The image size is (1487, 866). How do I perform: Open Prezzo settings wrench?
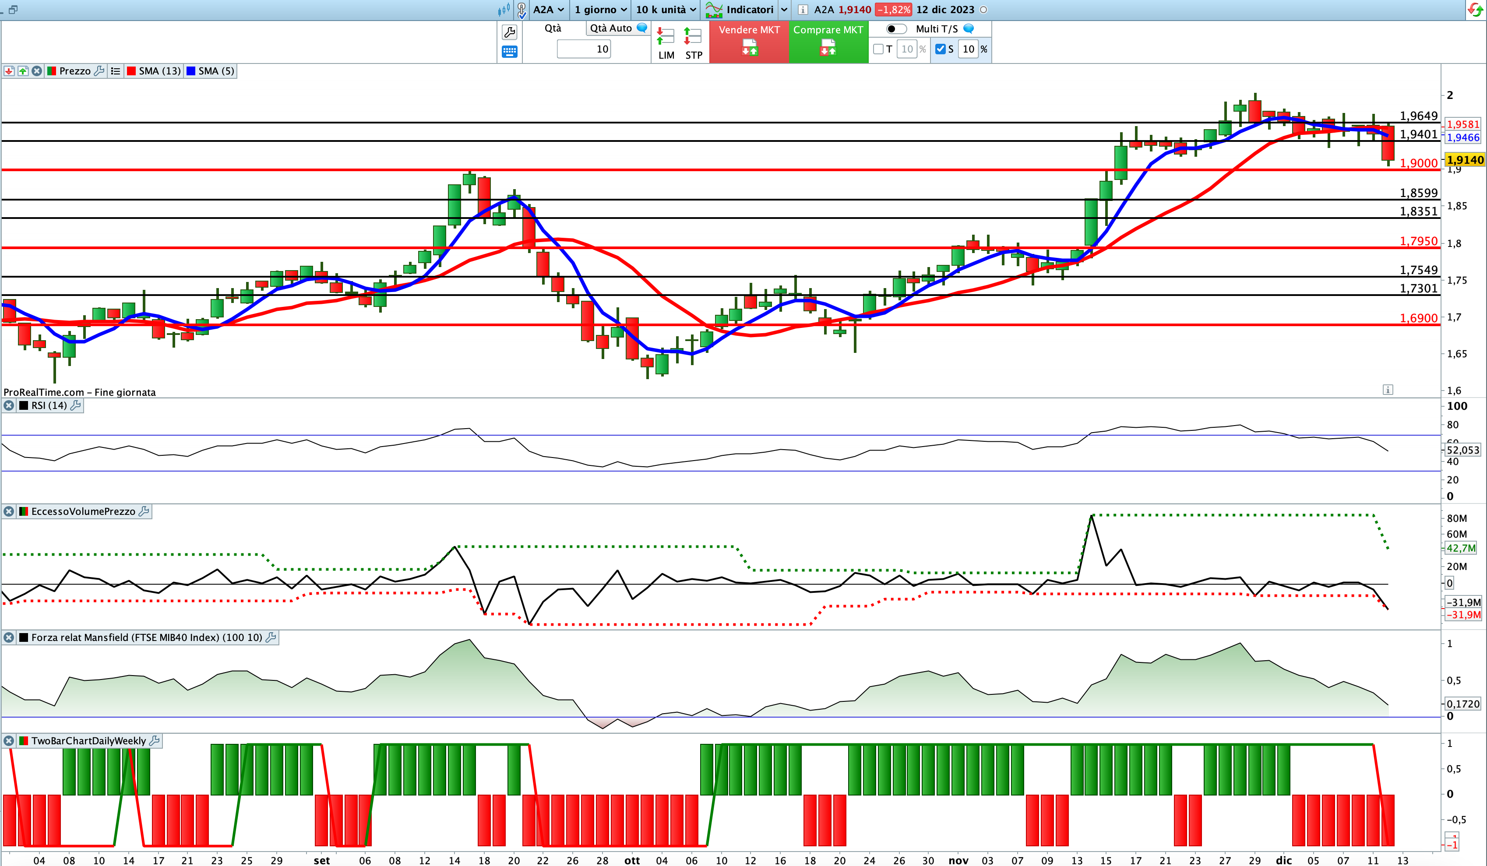tap(99, 71)
